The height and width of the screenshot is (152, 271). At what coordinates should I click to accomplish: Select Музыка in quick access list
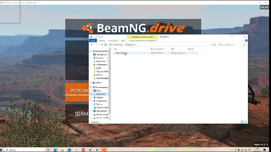tap(98, 75)
